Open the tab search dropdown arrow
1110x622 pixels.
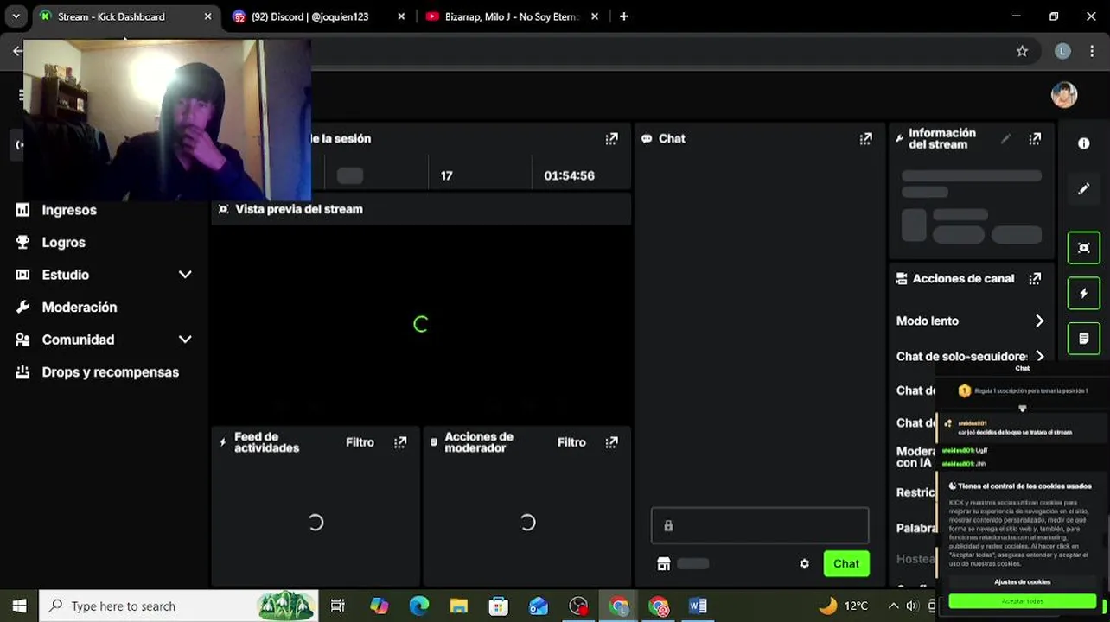[x=16, y=16]
